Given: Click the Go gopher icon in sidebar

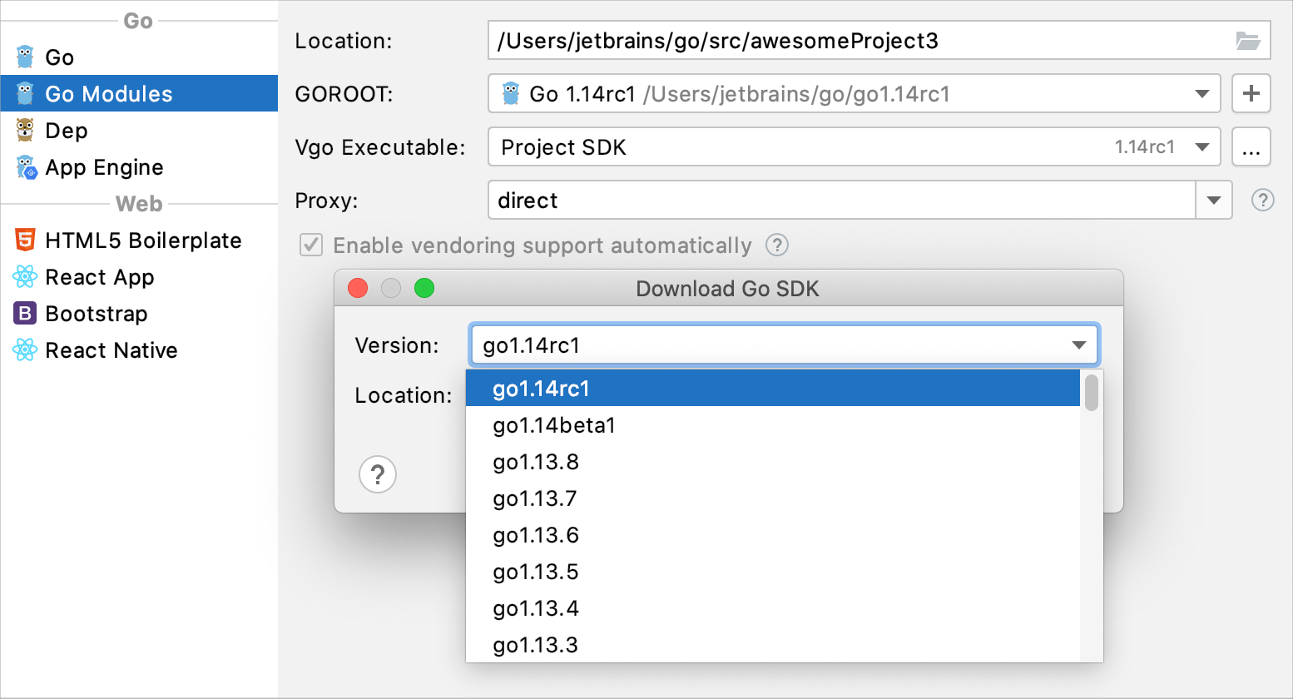Looking at the screenshot, I should point(25,57).
